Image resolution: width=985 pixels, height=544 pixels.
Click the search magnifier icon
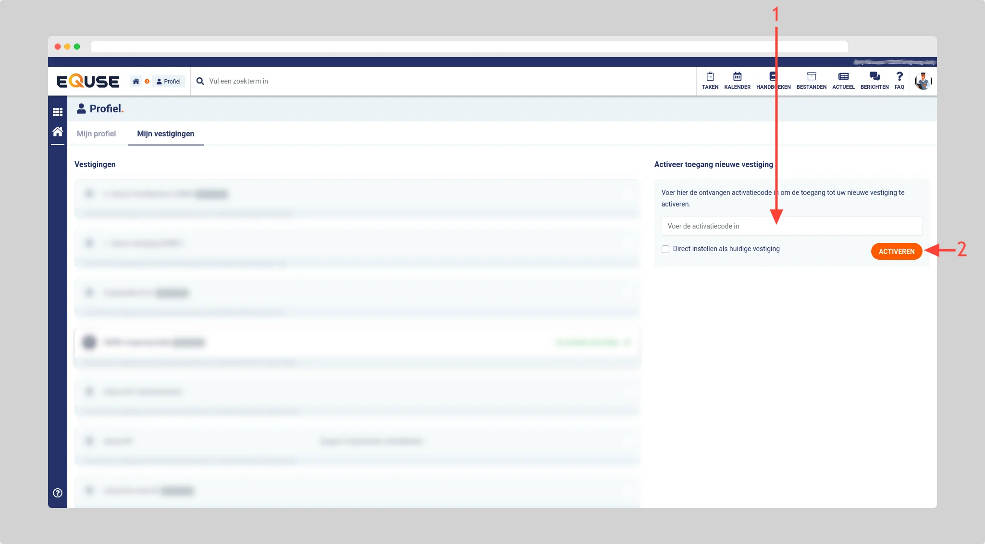click(x=200, y=81)
